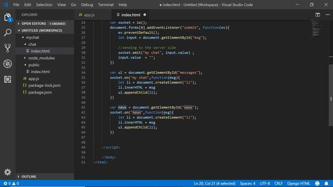333x187 pixels.
Task: Open the Edit menu
Action: (x=28, y=5)
